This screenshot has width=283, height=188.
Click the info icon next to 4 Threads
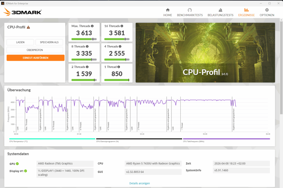[x=120, y=46]
